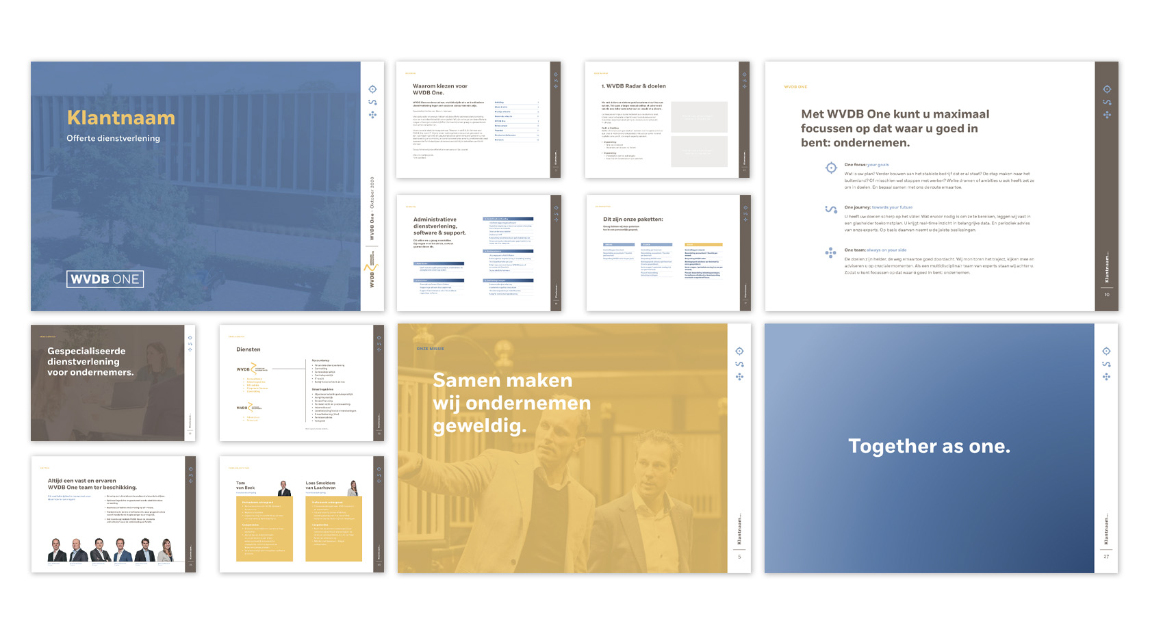The height and width of the screenshot is (621, 1150).
Task: Click the WVDB ONE logo on the cover slide
Action: [105, 279]
